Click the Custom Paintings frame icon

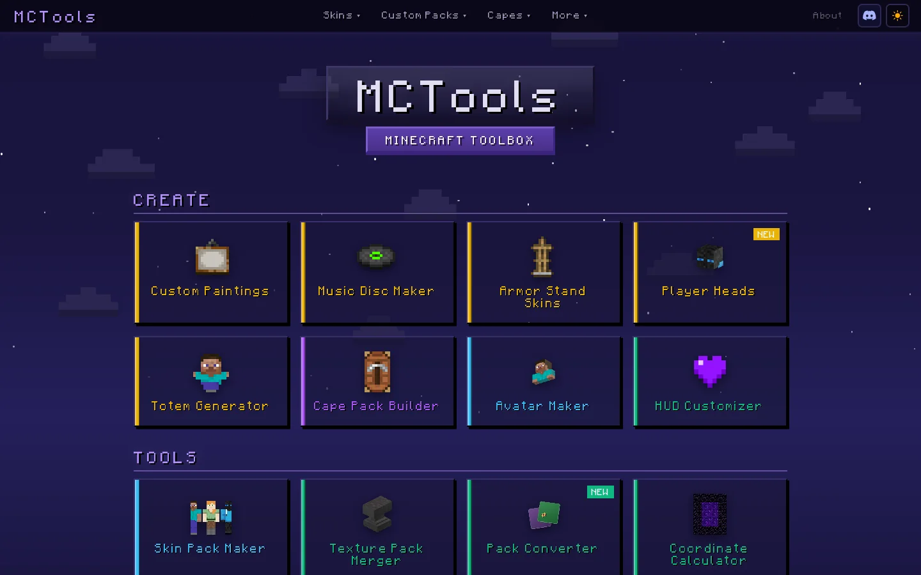tap(212, 257)
